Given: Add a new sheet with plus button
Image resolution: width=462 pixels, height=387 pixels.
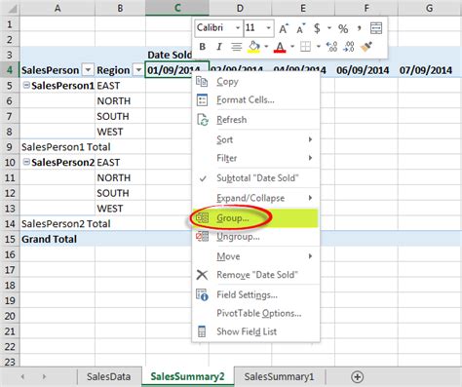Looking at the screenshot, I should click(x=358, y=377).
